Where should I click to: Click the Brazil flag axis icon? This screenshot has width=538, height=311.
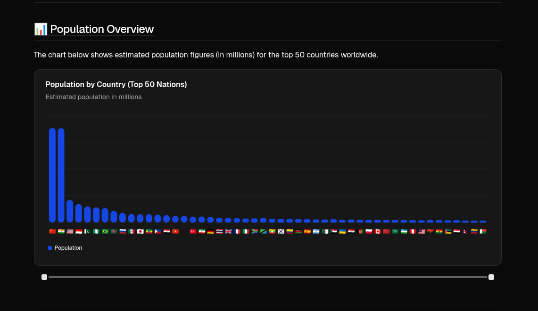click(105, 231)
